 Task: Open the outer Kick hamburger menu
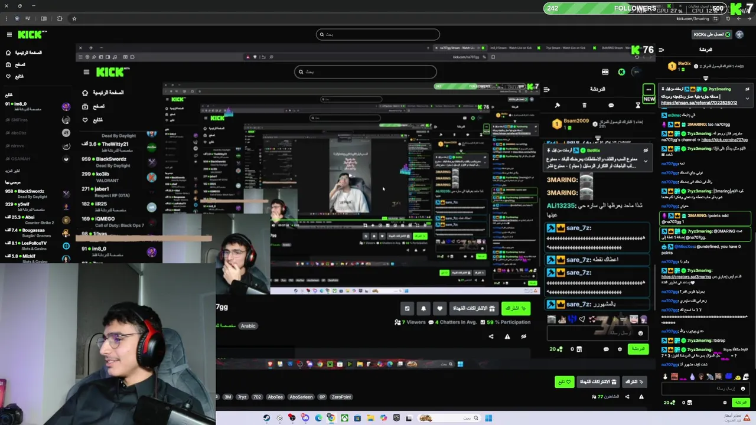tap(9, 35)
